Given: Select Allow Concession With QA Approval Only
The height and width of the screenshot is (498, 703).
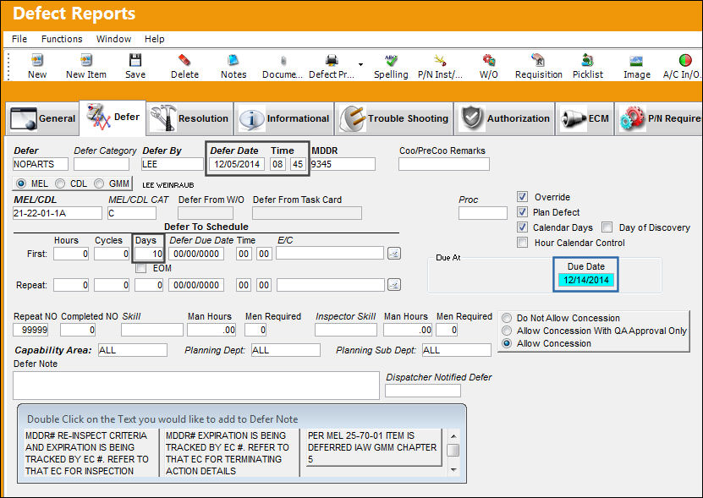Looking at the screenshot, I should 507,331.
